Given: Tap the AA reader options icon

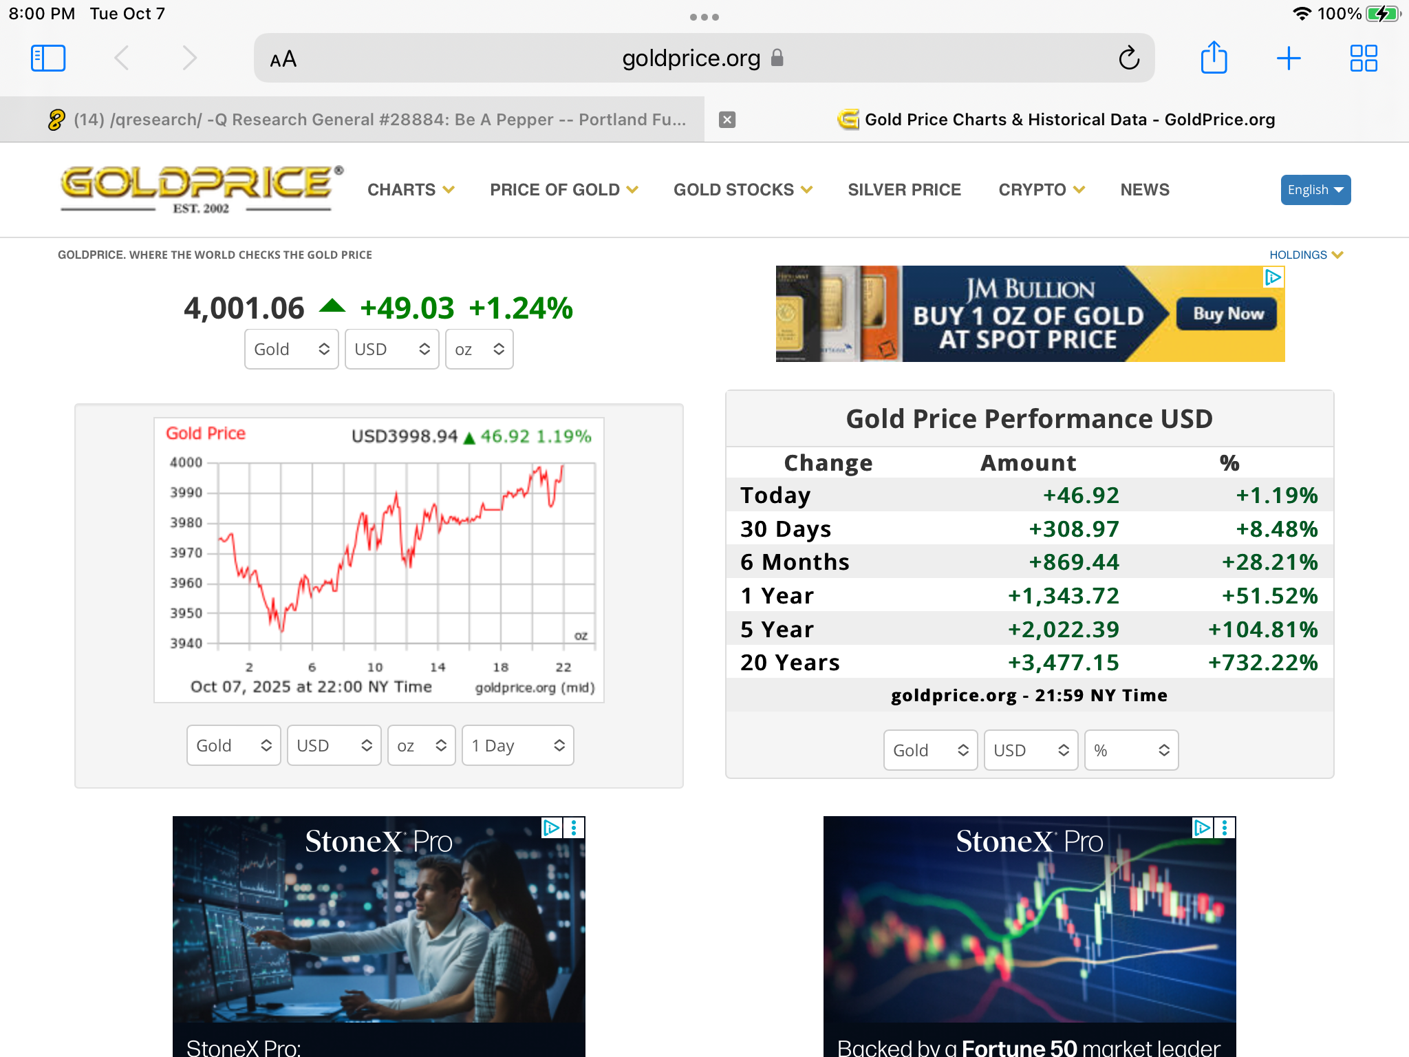Looking at the screenshot, I should (x=283, y=59).
